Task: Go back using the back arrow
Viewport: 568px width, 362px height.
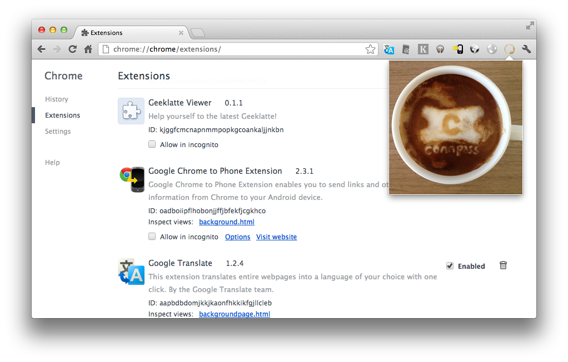Action: point(41,49)
